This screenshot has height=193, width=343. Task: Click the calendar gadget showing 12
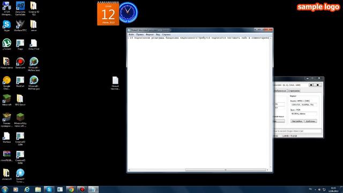point(108,13)
